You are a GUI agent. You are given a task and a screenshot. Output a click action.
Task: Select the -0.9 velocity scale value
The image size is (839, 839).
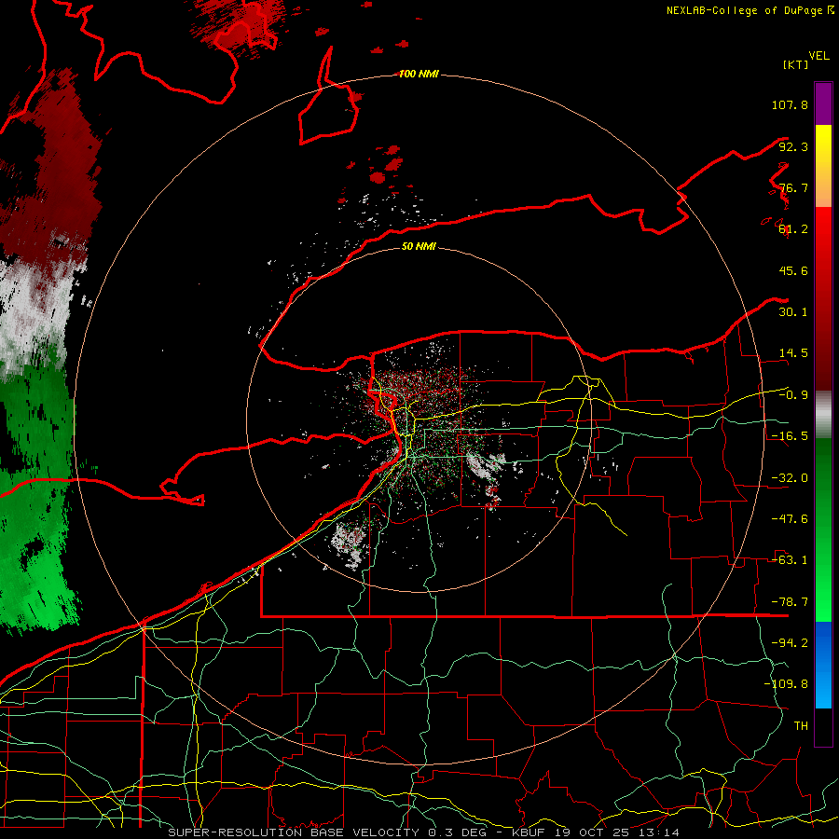point(793,395)
